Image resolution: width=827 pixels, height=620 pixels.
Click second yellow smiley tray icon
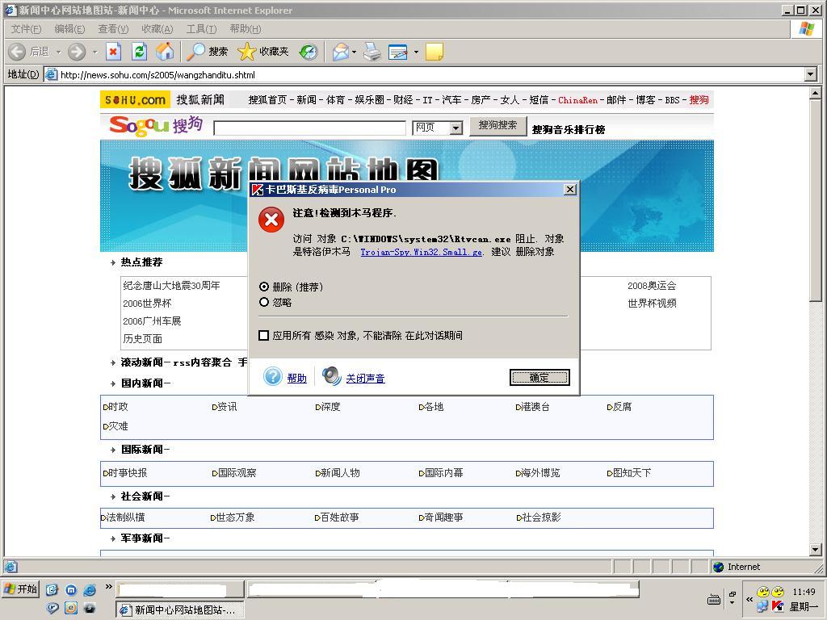pos(778,592)
